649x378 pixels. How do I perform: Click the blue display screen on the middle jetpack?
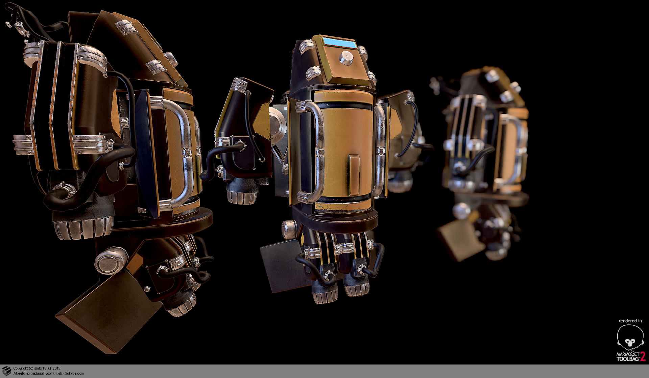(x=340, y=43)
